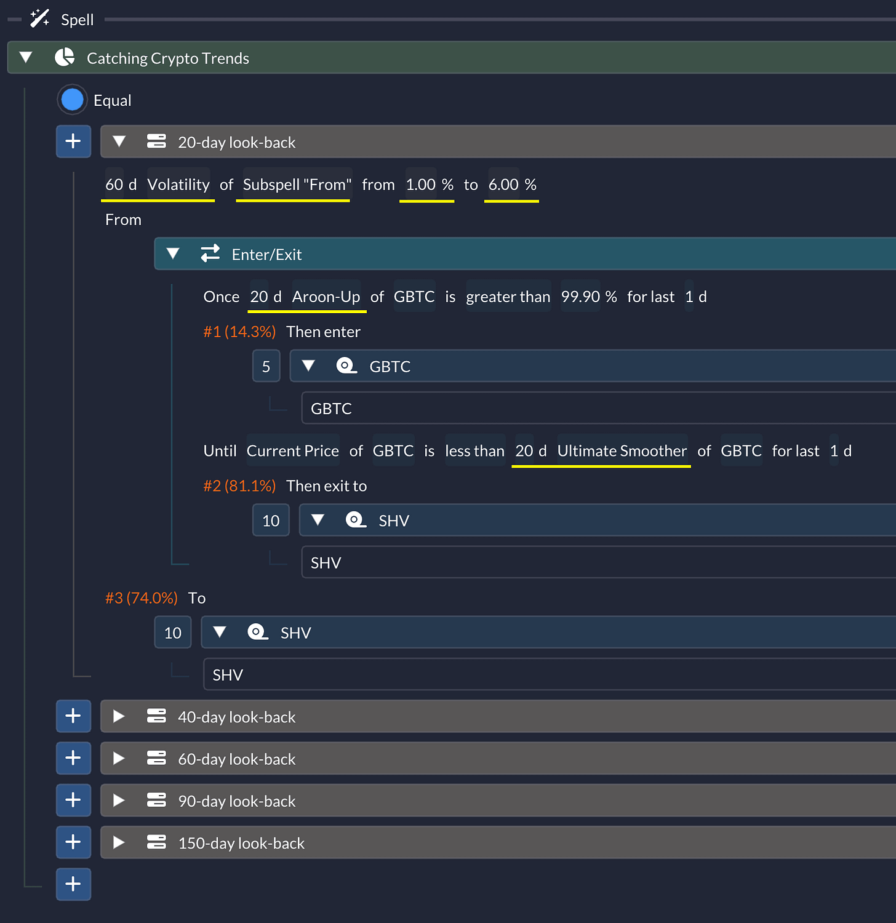Click the Enter/Exit header label
Viewport: 896px width, 923px height.
pos(266,254)
